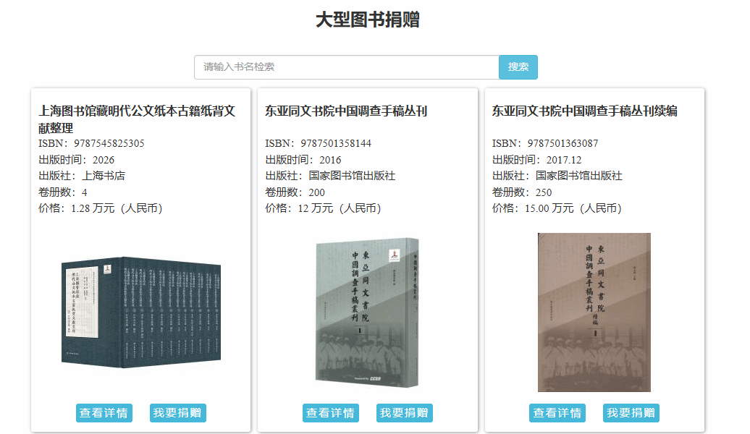
Task: Click the book name search input field
Action: pos(346,67)
